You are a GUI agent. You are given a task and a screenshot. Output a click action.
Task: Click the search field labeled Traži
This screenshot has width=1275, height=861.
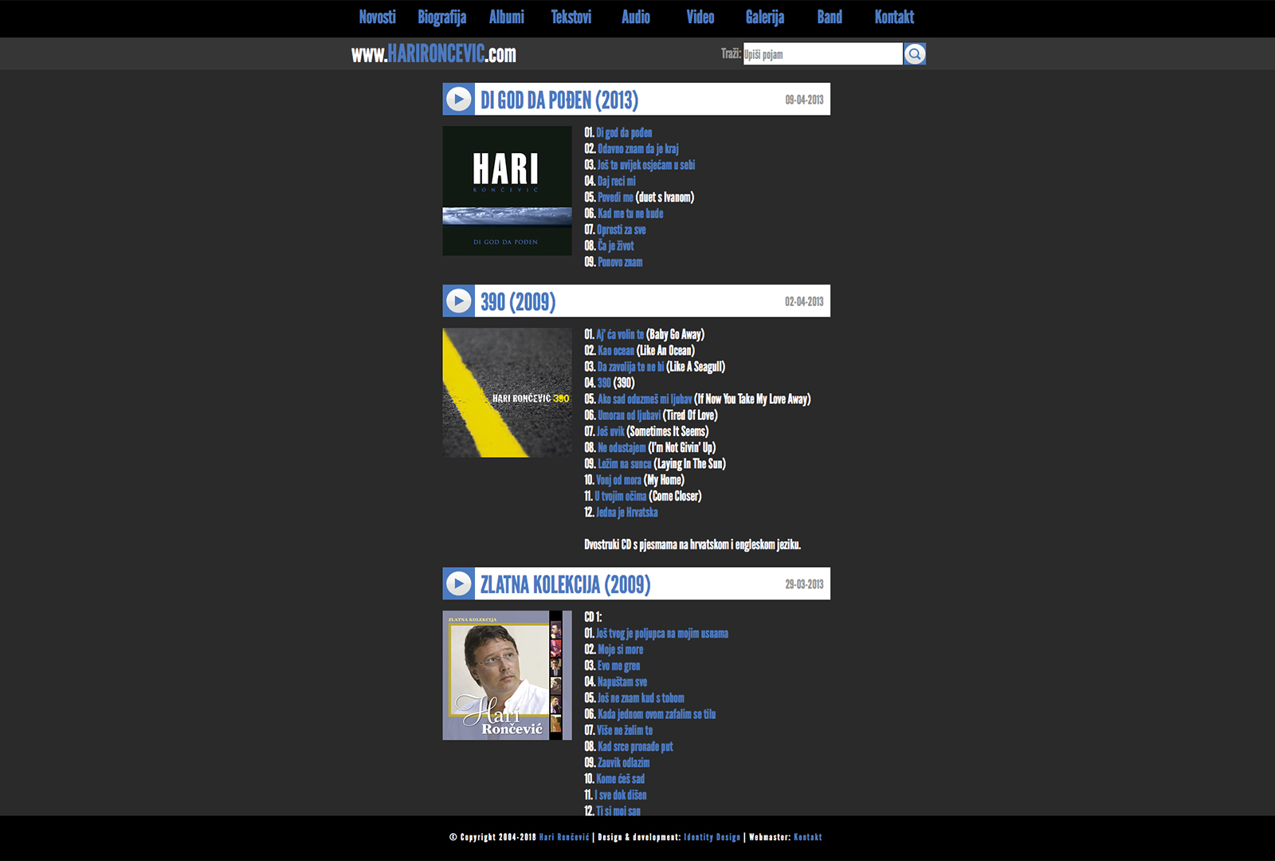[822, 54]
